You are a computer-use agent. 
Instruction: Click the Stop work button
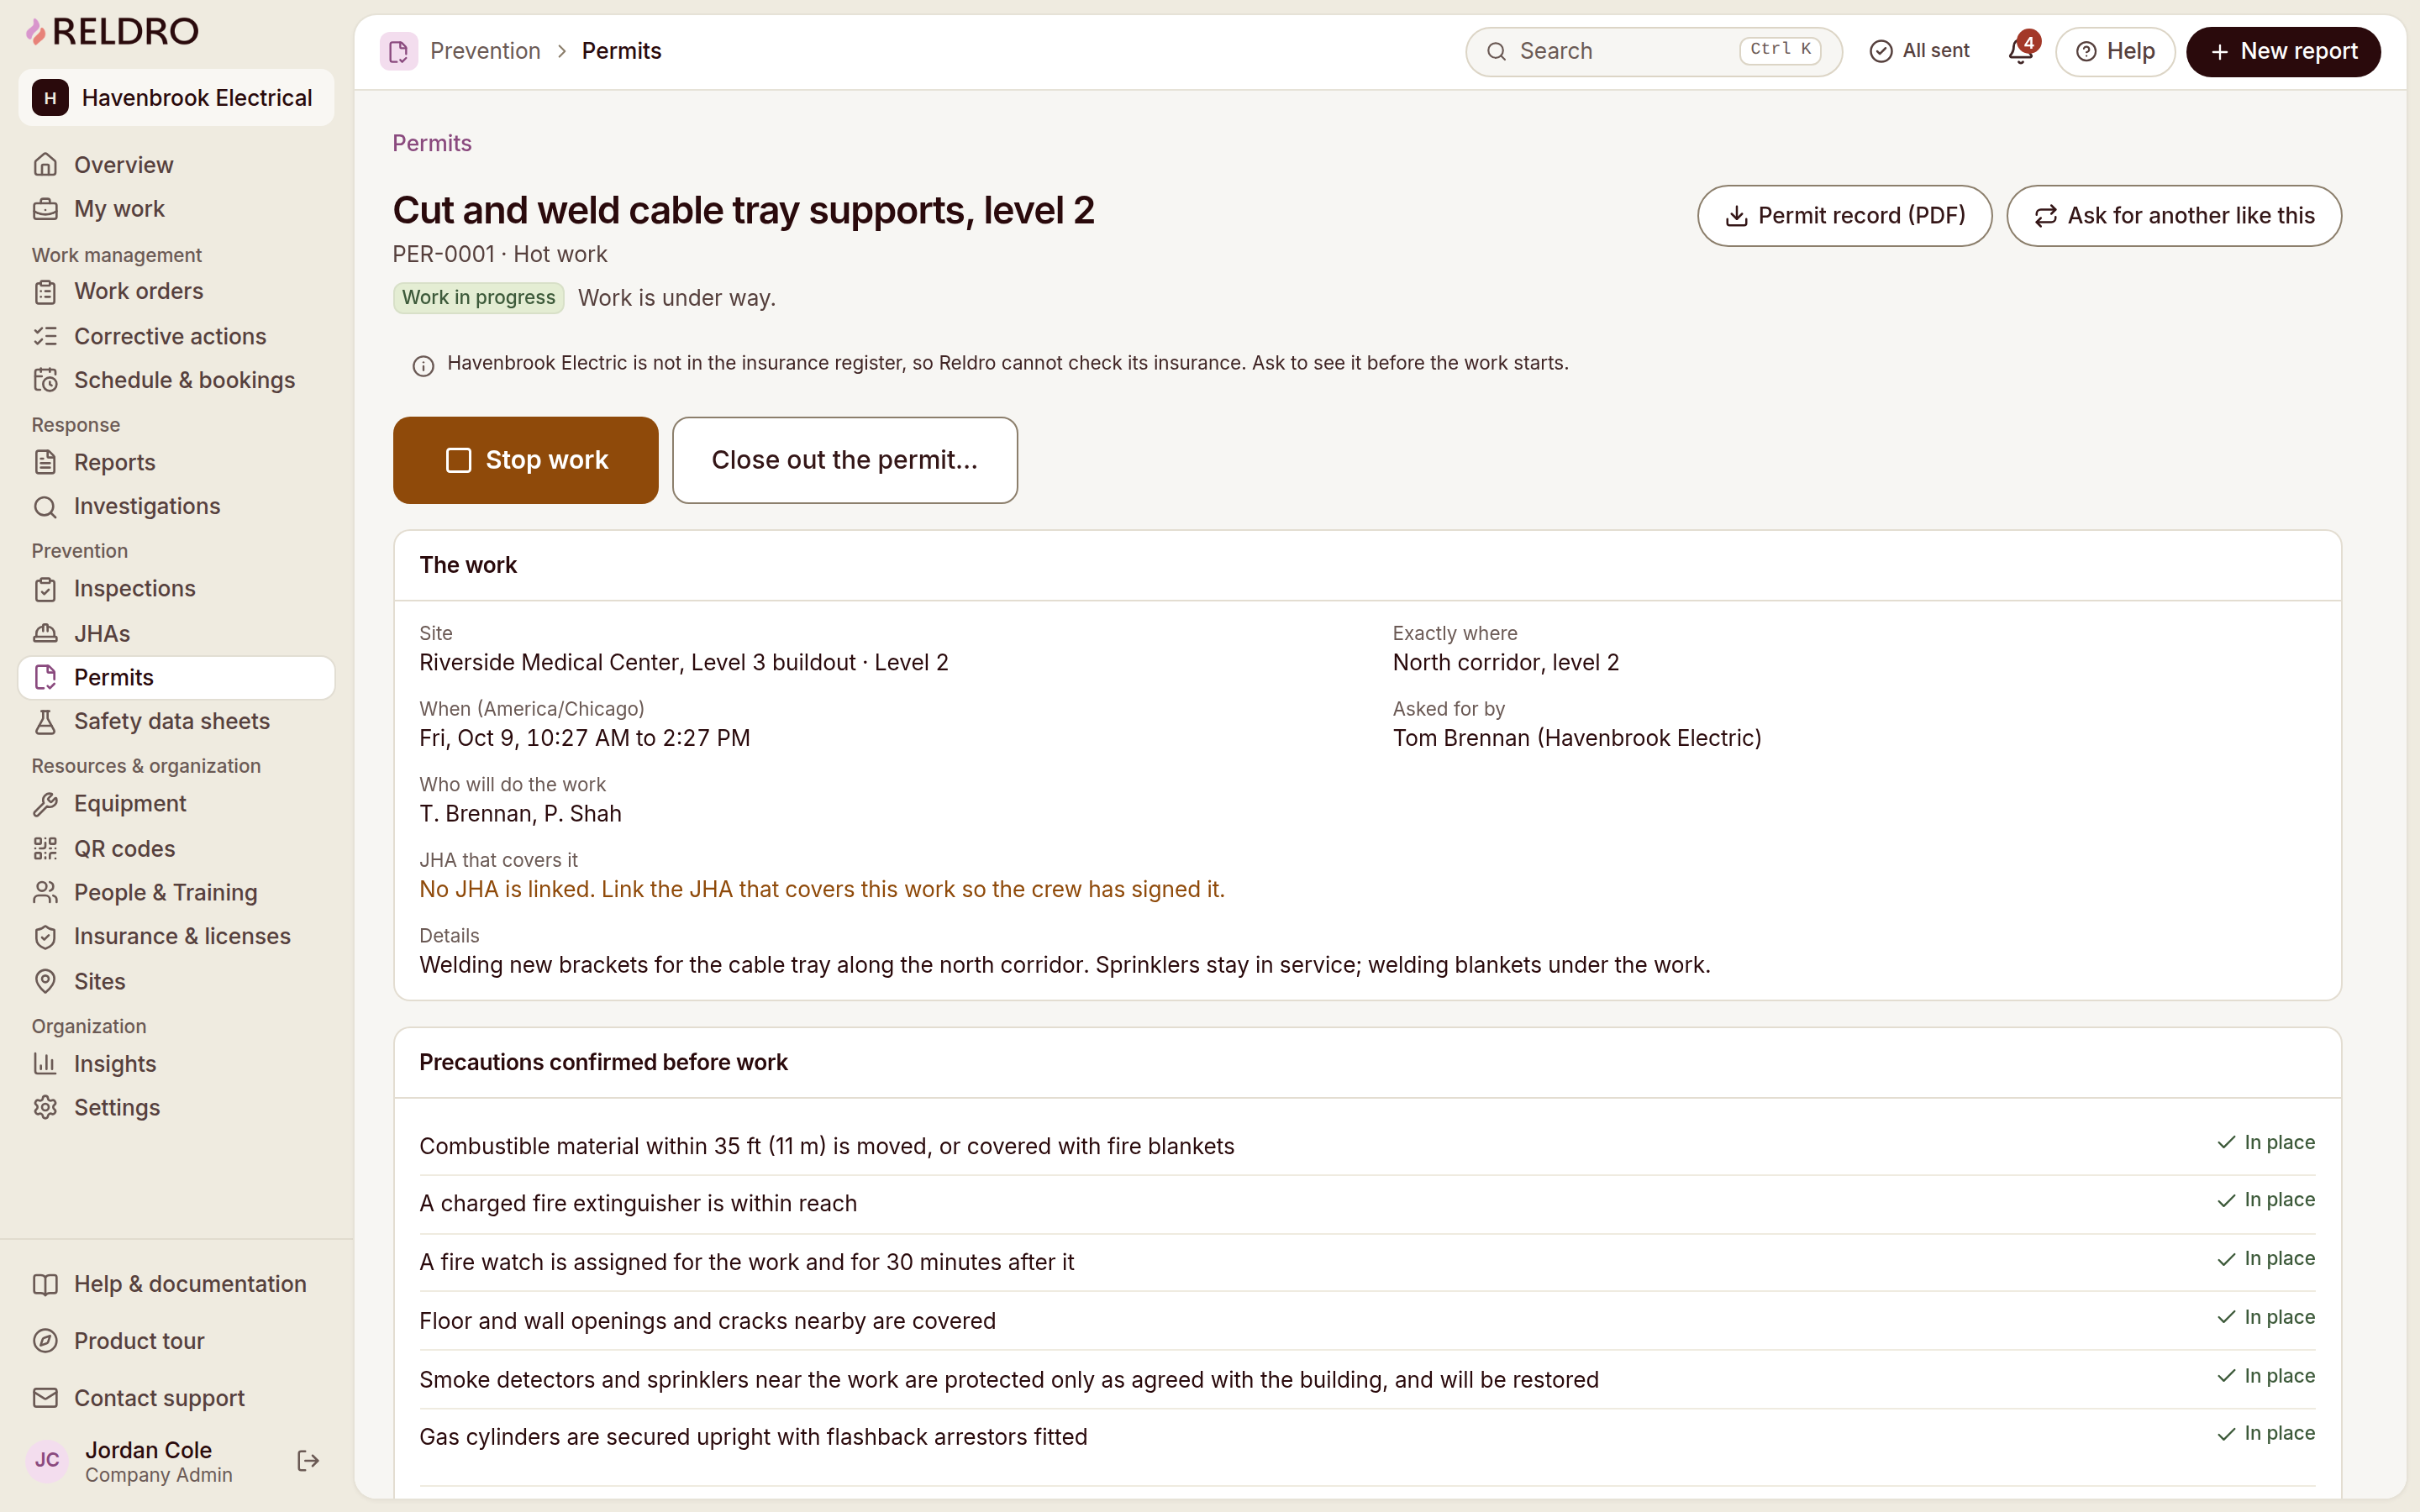point(526,460)
